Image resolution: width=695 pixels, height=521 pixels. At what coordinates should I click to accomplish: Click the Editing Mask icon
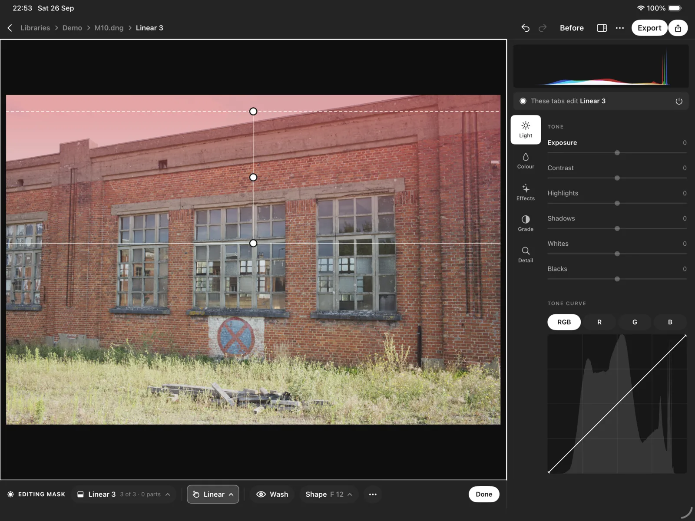click(11, 494)
